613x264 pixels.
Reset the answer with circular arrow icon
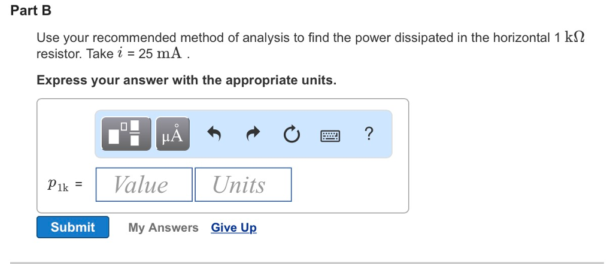pos(290,135)
